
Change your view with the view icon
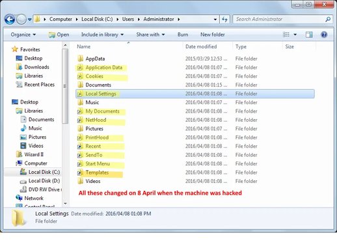point(286,35)
